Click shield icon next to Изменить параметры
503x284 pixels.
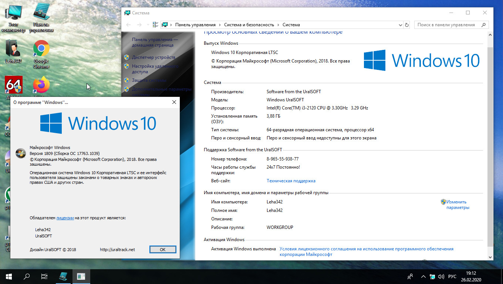[443, 202]
